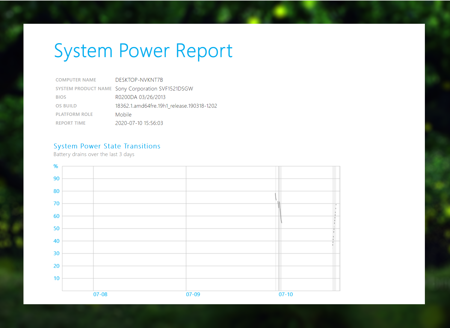Click the 10 percent axis label

click(x=57, y=278)
